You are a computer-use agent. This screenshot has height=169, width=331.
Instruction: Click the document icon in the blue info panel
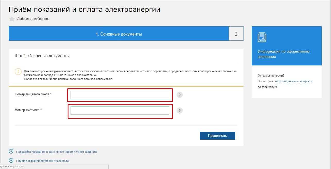point(262,37)
